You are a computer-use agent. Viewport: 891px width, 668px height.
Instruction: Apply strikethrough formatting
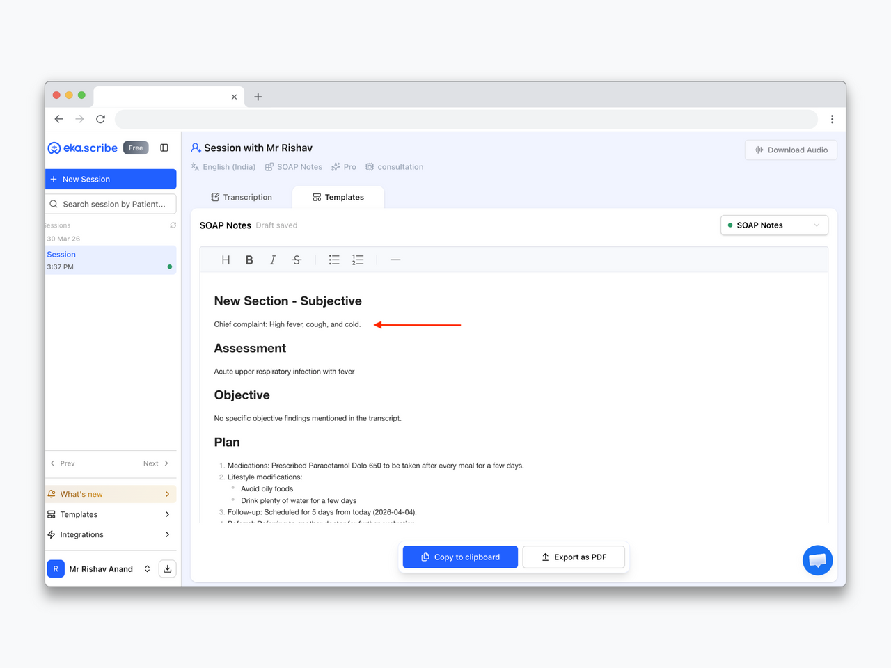pos(297,260)
